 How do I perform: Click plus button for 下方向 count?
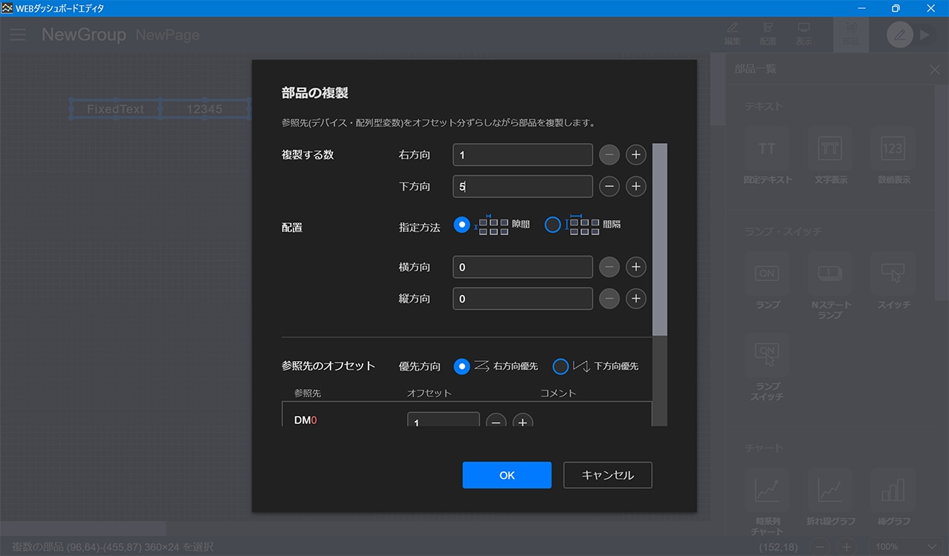point(635,187)
